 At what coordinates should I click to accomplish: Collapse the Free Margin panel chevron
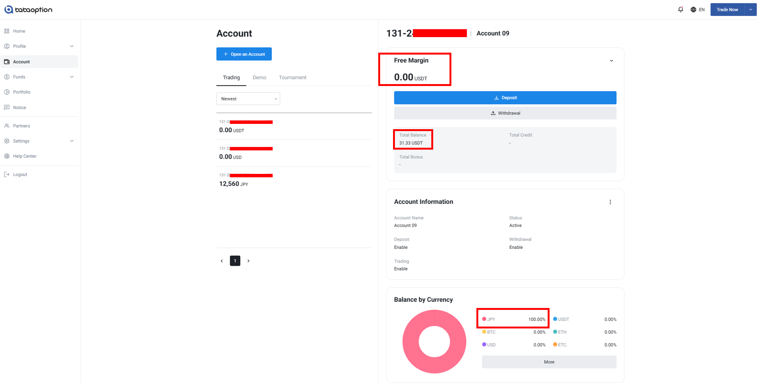pyautogui.click(x=611, y=61)
